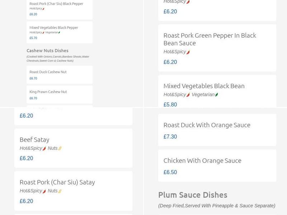
Task: Click the nuts icon on Roast Pork Satay
Action: 60,191
